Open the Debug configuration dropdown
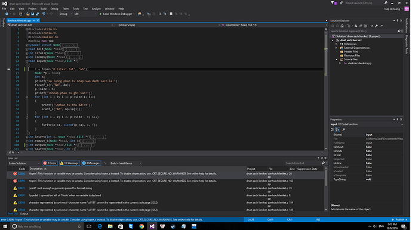Viewport: 412px width, 230px height. pos(65,14)
